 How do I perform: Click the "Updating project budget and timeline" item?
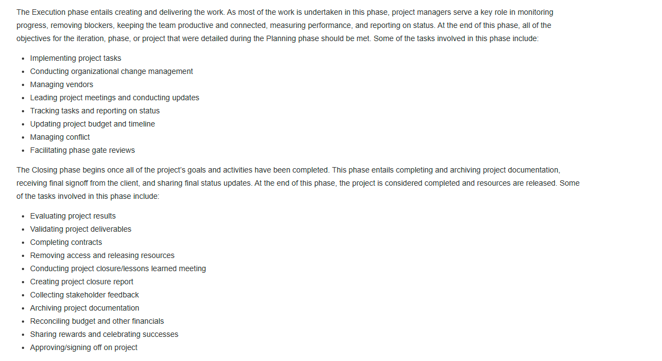93,124
